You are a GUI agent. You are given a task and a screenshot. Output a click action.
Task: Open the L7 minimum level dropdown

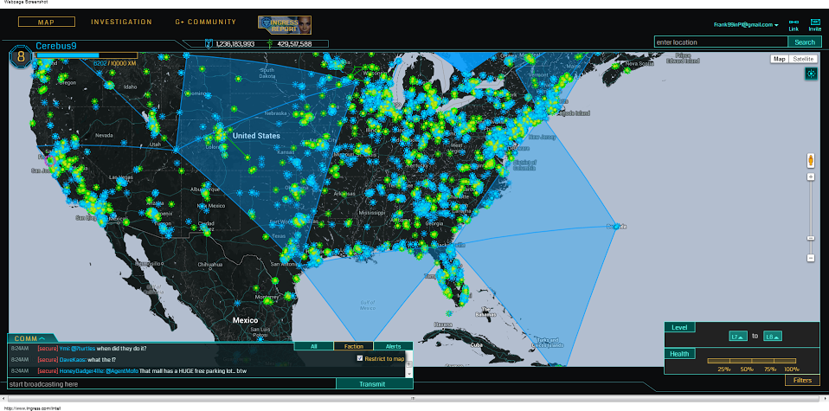coord(737,336)
